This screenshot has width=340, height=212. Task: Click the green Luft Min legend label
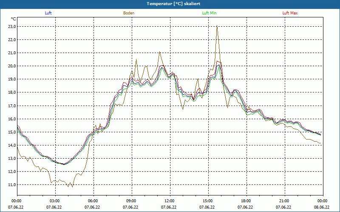pos(209,13)
